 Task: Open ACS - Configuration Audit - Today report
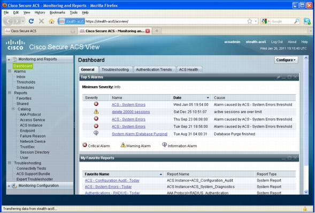click(112, 180)
